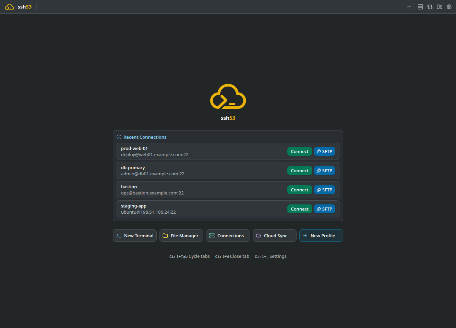Screen dimensions: 456x328
Task: Open a new tab with the plus icon
Action: 409,7
